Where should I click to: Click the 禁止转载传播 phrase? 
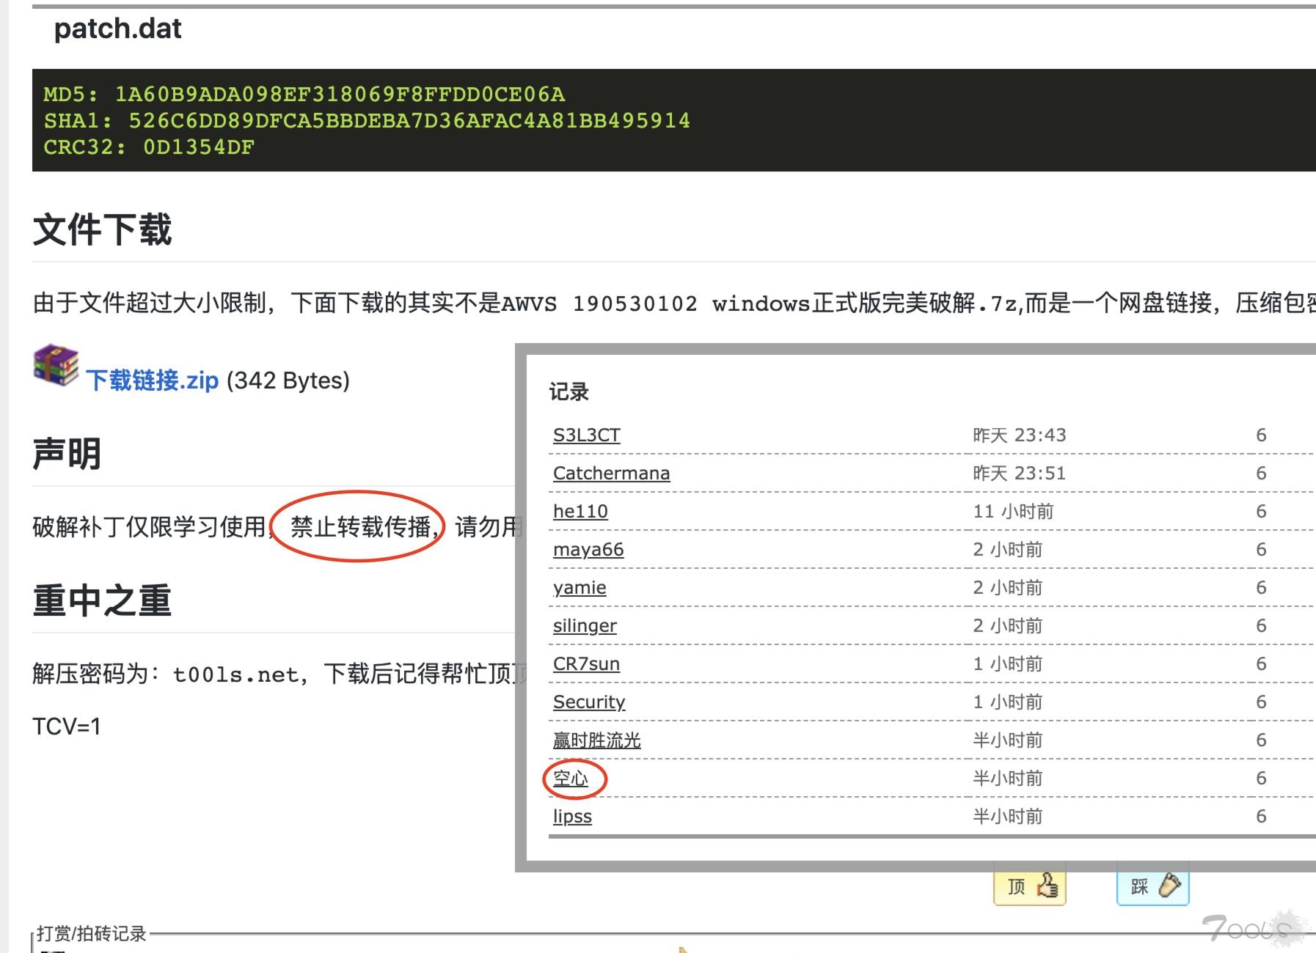coord(360,527)
